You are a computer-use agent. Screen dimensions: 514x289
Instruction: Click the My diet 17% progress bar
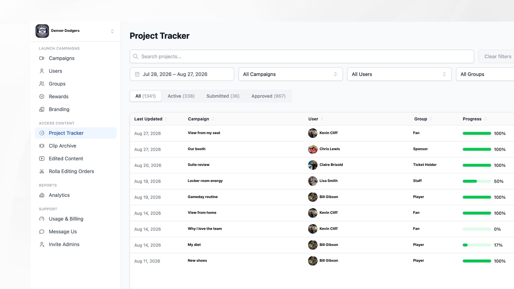pyautogui.click(x=477, y=245)
